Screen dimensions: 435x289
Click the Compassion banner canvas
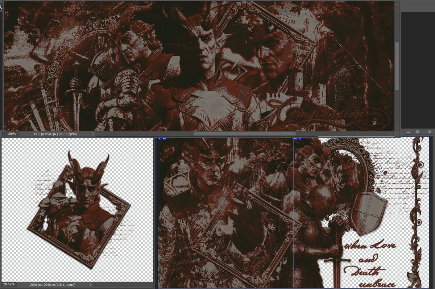199,66
